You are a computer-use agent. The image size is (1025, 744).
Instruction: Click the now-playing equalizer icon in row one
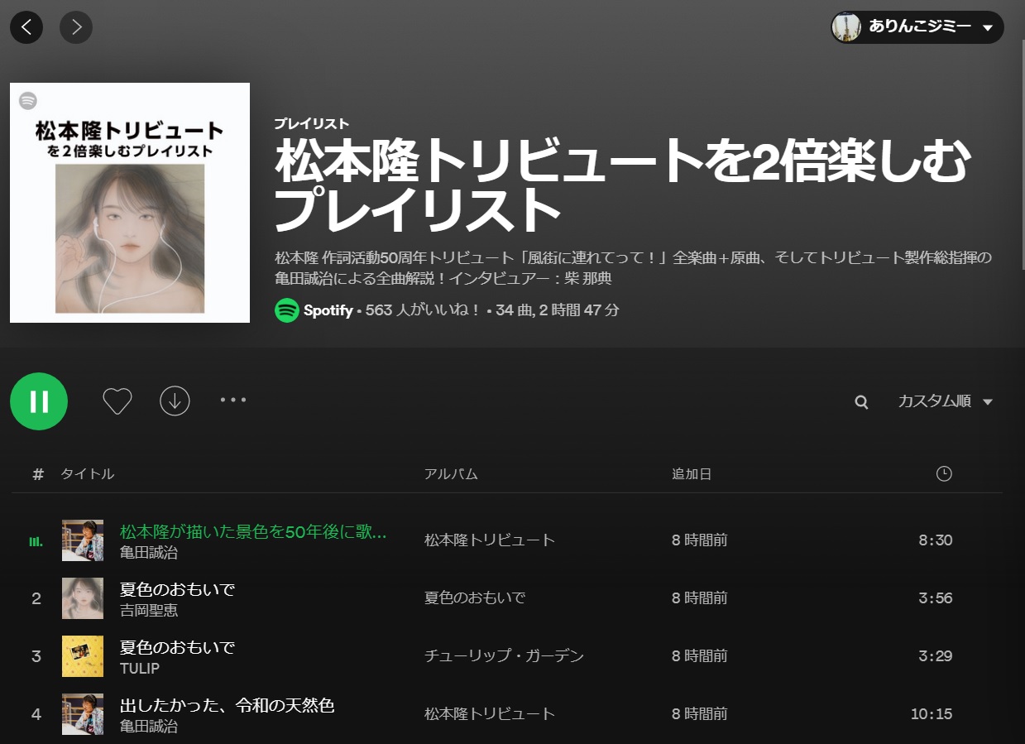click(36, 541)
